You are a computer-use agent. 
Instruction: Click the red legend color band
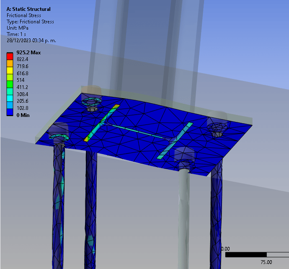point(10,55)
